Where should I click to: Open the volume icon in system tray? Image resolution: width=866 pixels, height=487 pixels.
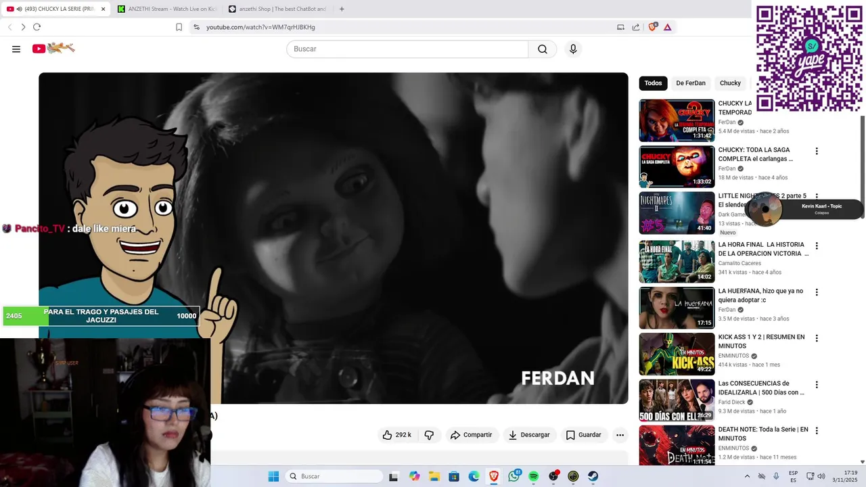823,476
